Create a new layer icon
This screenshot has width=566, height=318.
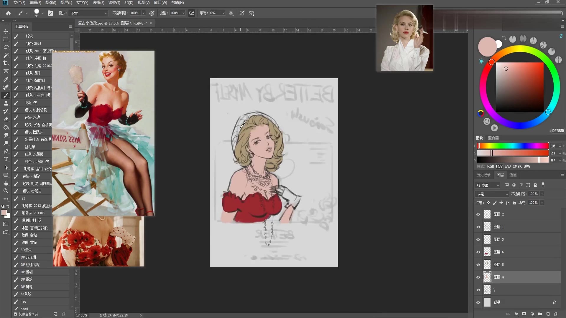[x=548, y=314]
